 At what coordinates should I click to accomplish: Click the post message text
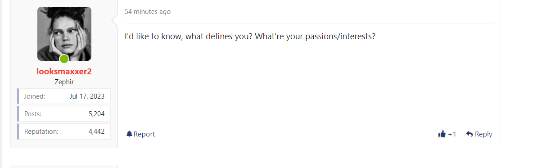point(250,36)
